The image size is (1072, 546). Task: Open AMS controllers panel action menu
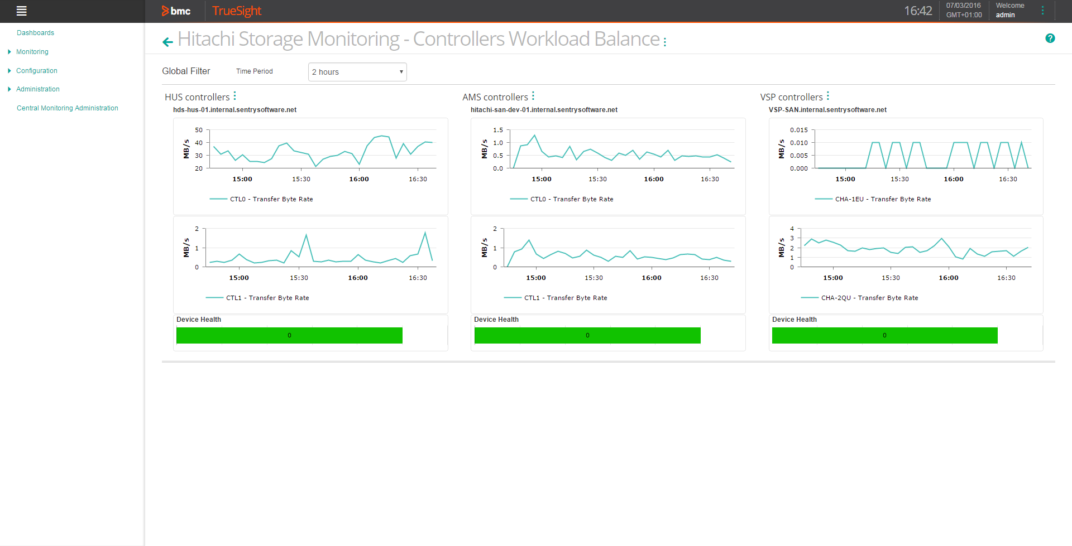tap(533, 96)
